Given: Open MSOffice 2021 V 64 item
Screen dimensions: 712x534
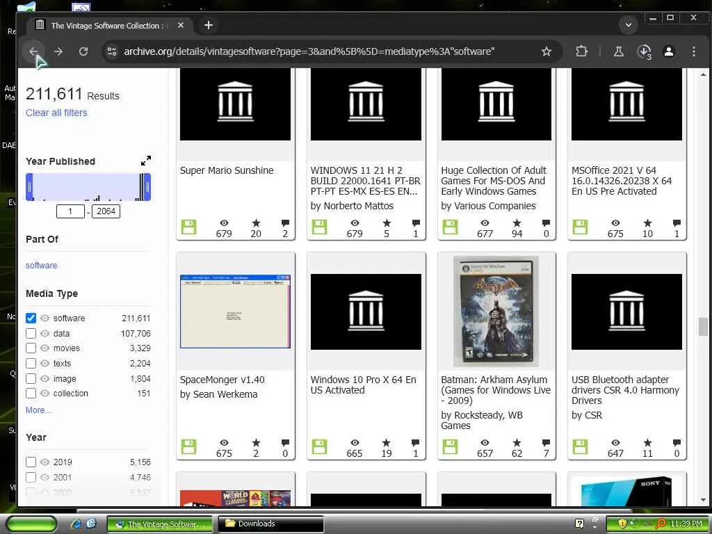Looking at the screenshot, I should tap(621, 181).
